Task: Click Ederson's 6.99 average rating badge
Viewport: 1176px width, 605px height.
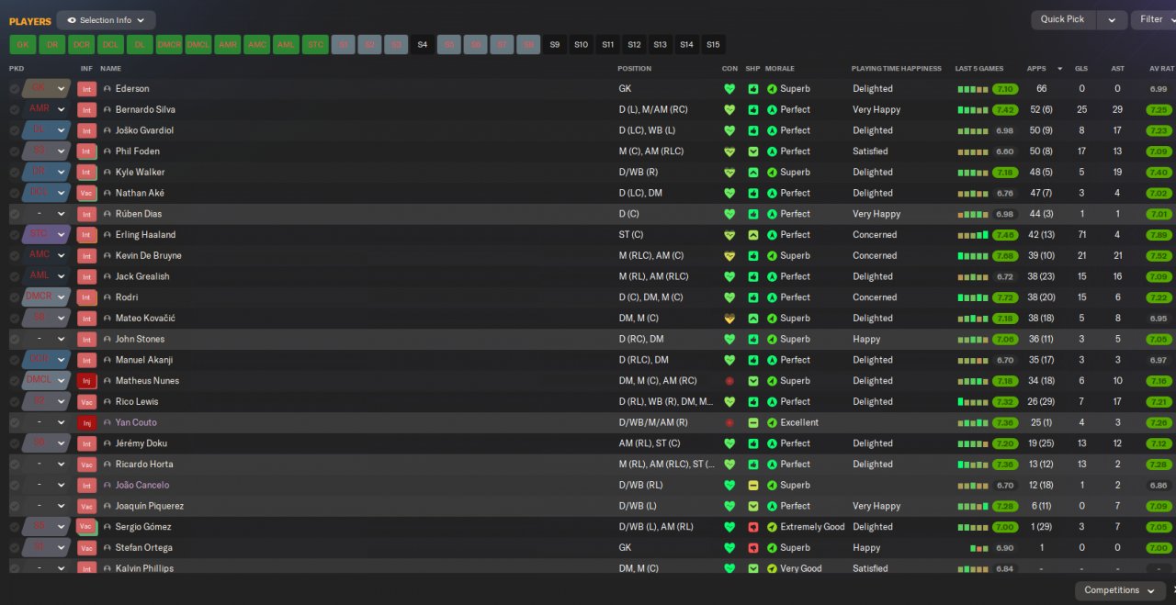Action: point(1159,89)
